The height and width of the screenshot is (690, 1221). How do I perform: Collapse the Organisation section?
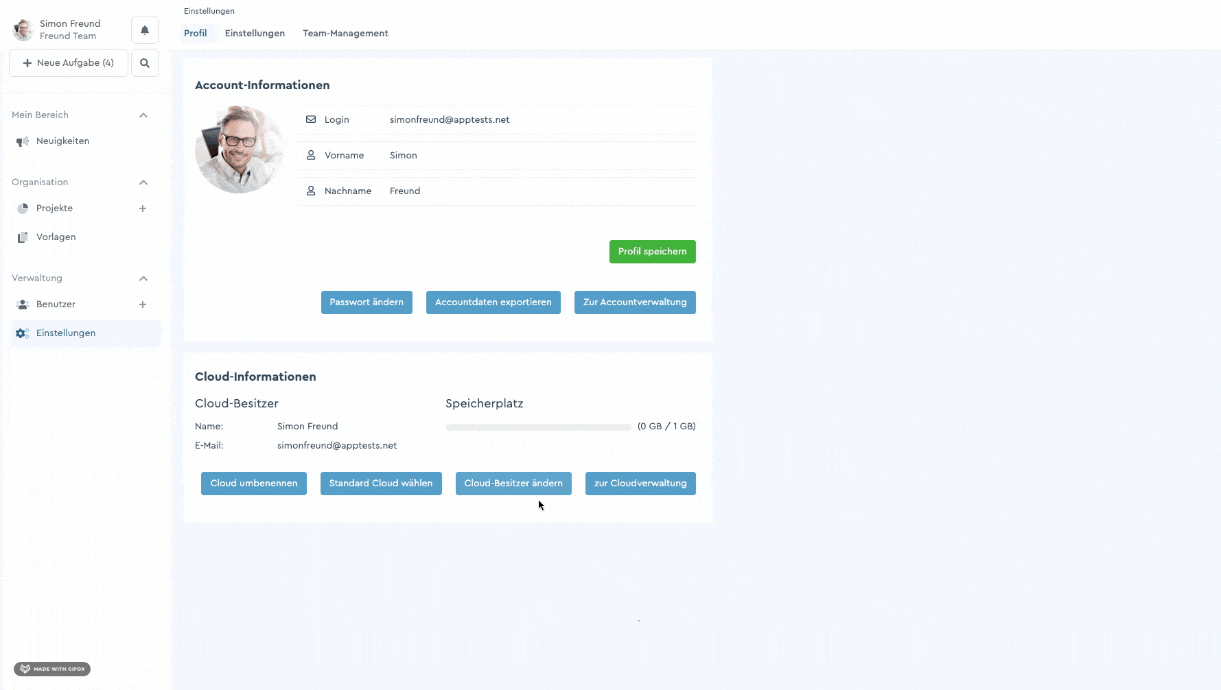point(143,182)
